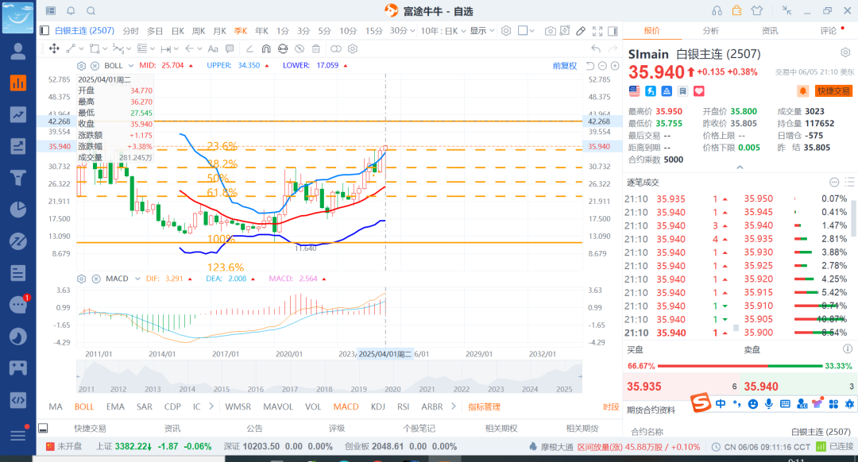
Task: Select the 周K chart period
Action: tap(199, 31)
